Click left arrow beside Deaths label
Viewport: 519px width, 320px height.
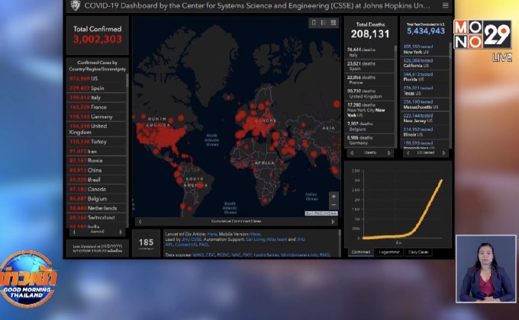point(352,152)
